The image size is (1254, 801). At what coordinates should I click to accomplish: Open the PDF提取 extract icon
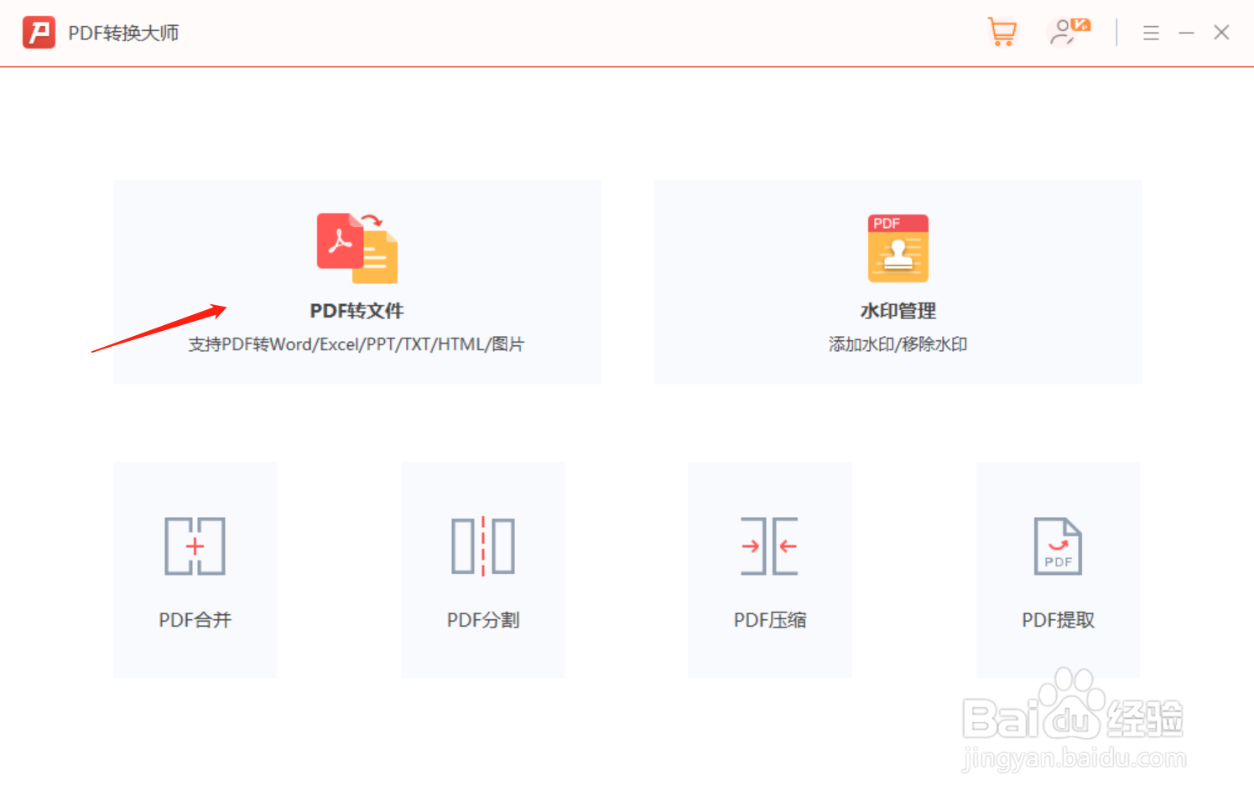[x=1058, y=546]
